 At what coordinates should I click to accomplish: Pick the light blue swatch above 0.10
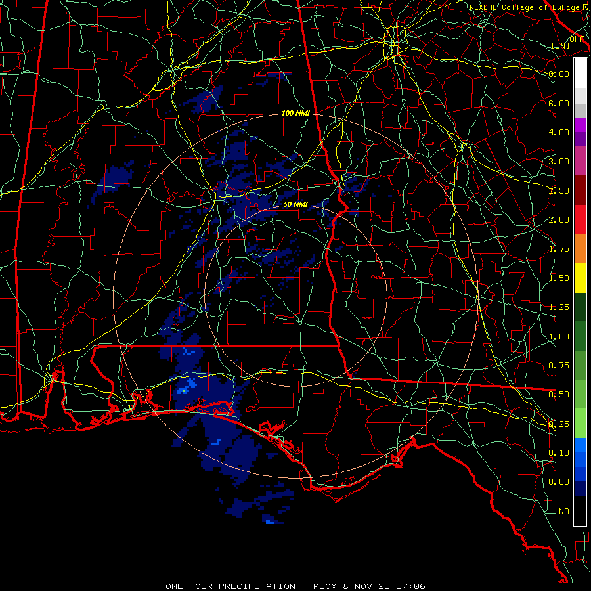(580, 445)
